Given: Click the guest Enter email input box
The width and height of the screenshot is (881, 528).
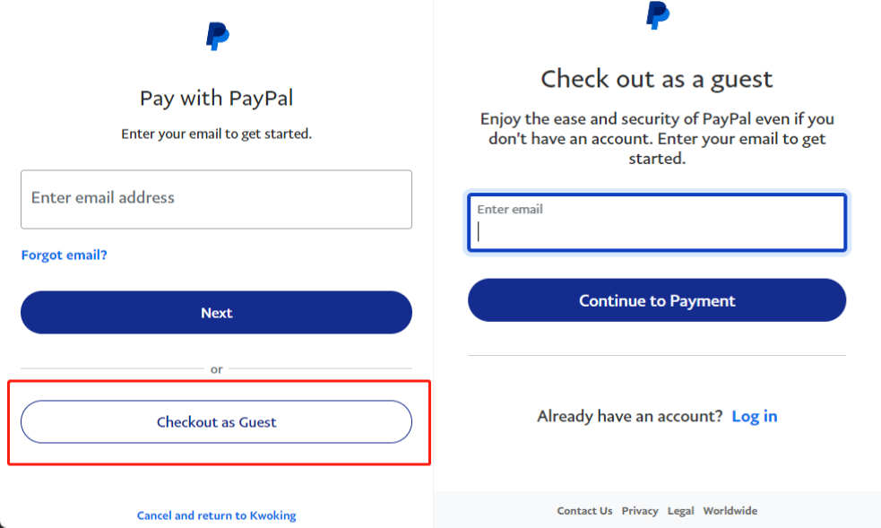Looking at the screenshot, I should click(657, 223).
